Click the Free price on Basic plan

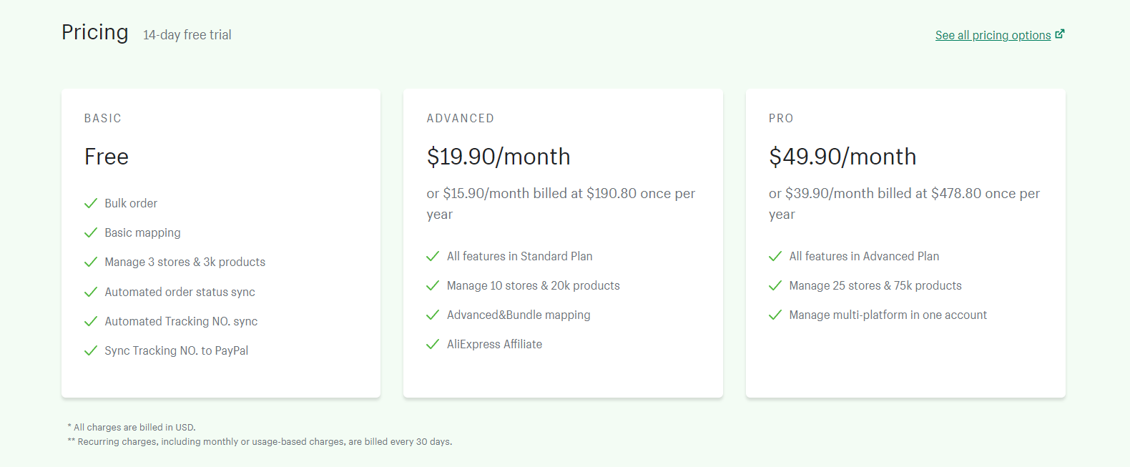tap(107, 157)
